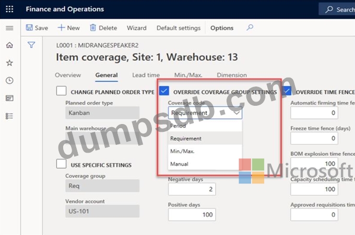Screen dimensions: 355x235
Task: Open Workspaces icon in sidebar
Action: pyautogui.click(x=9, y=98)
